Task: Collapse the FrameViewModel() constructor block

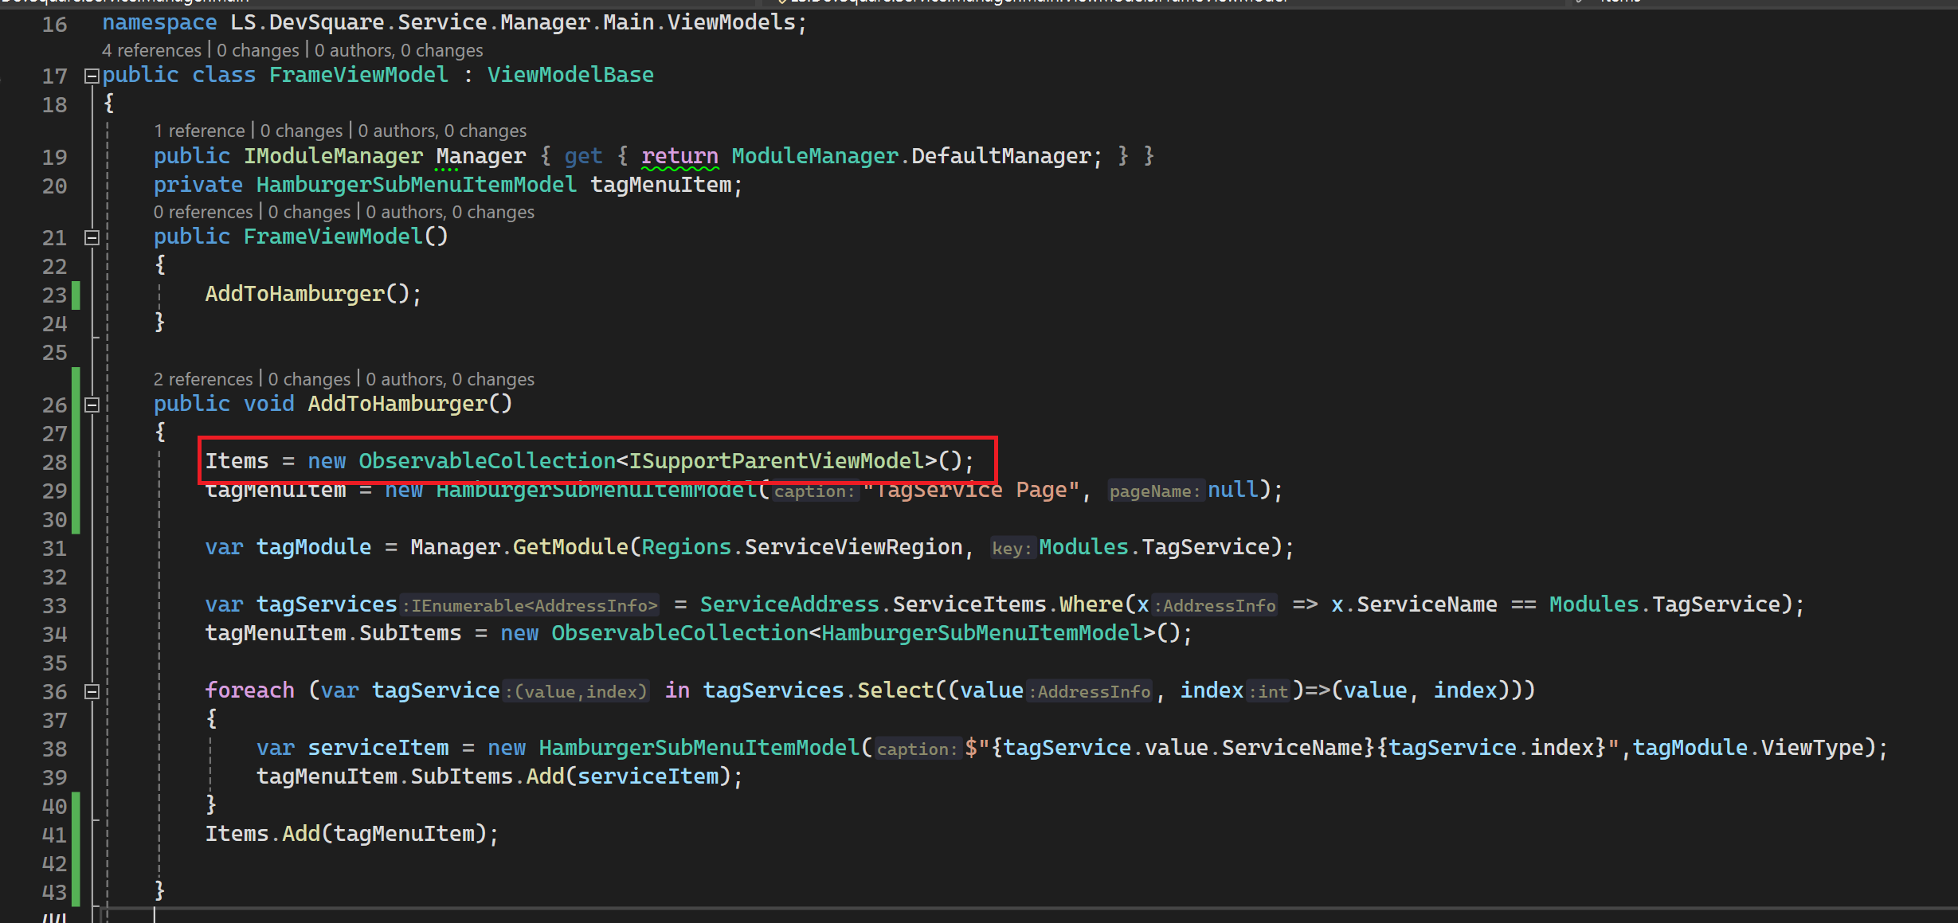Action: tap(92, 237)
